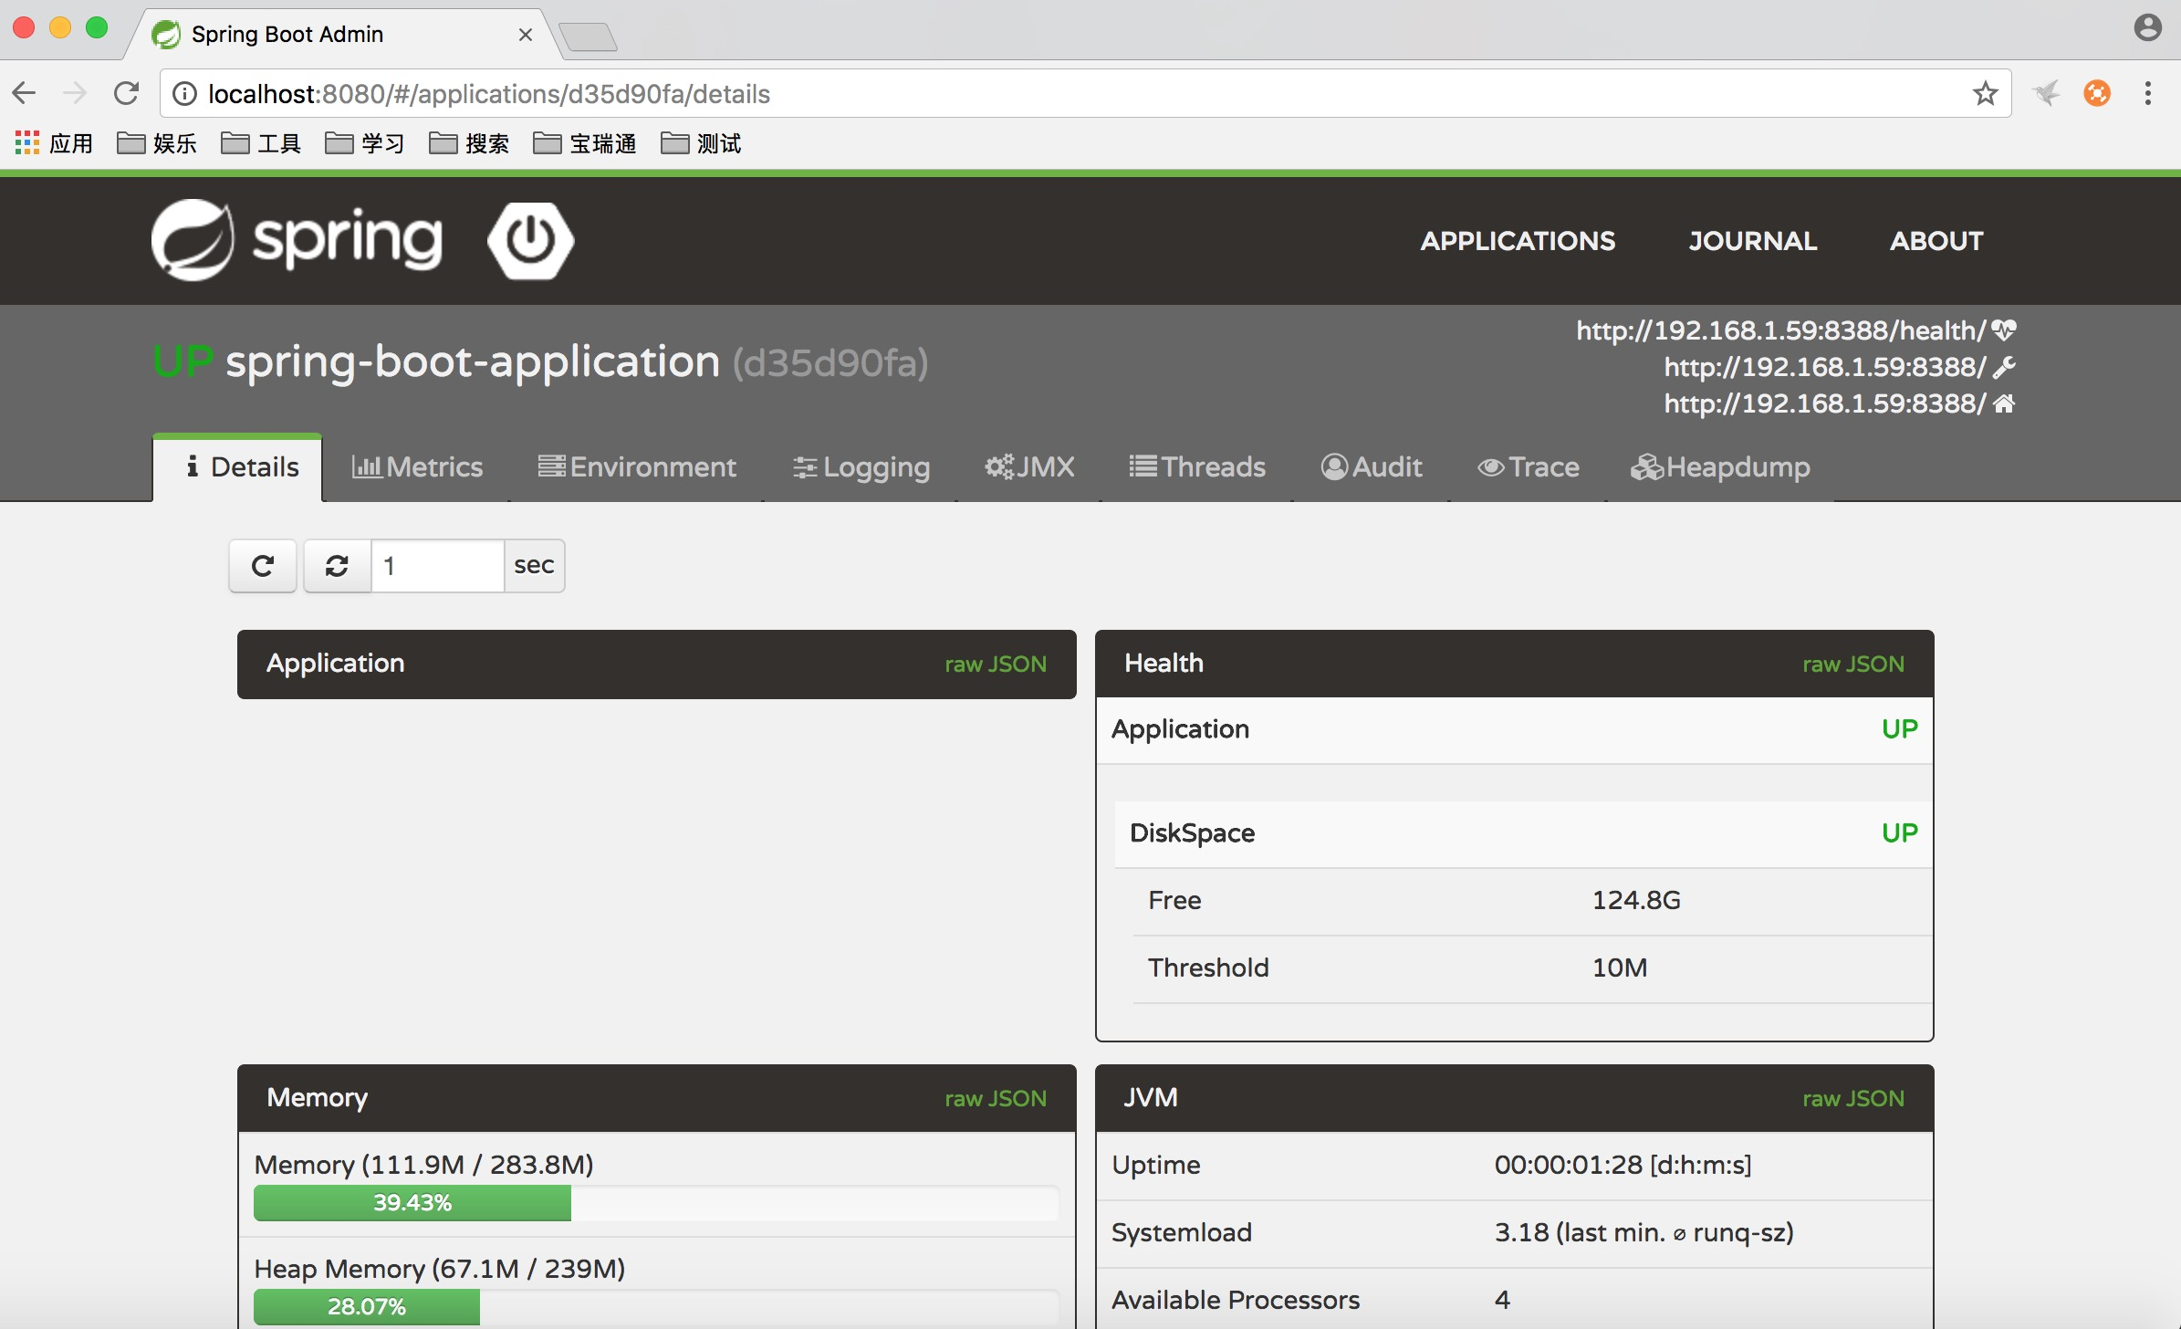2181x1329 pixels.
Task: Open the Chrome three-dot menu
Action: (x=2148, y=93)
